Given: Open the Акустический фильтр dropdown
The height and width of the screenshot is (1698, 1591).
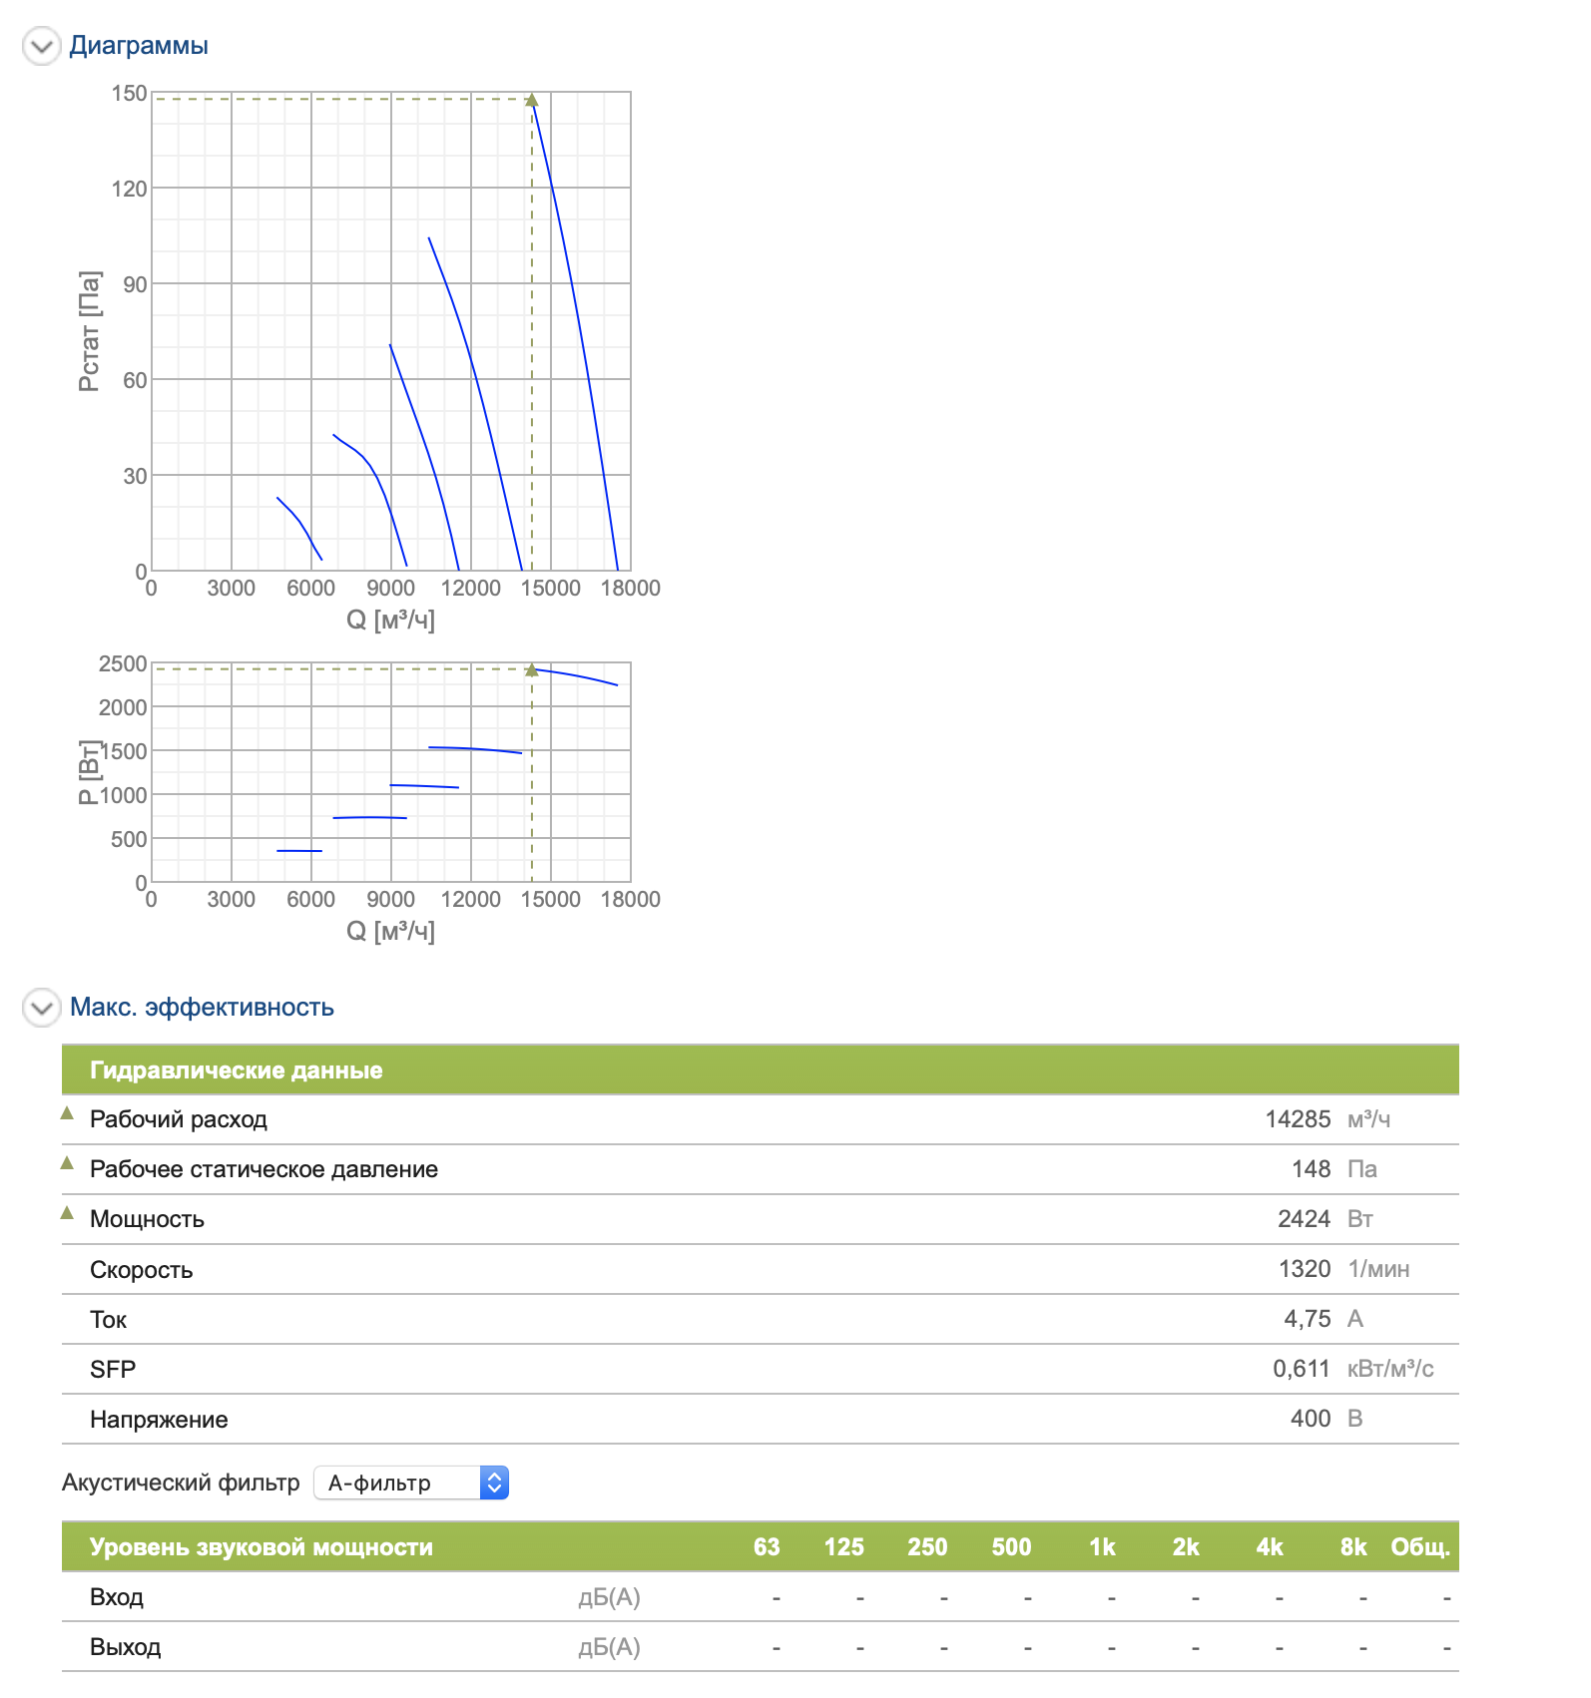Looking at the screenshot, I should (410, 1484).
